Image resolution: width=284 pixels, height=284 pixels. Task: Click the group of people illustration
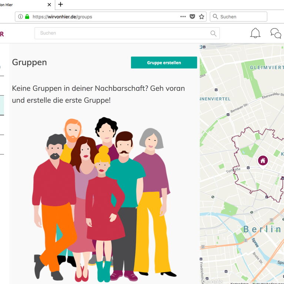click(104, 199)
